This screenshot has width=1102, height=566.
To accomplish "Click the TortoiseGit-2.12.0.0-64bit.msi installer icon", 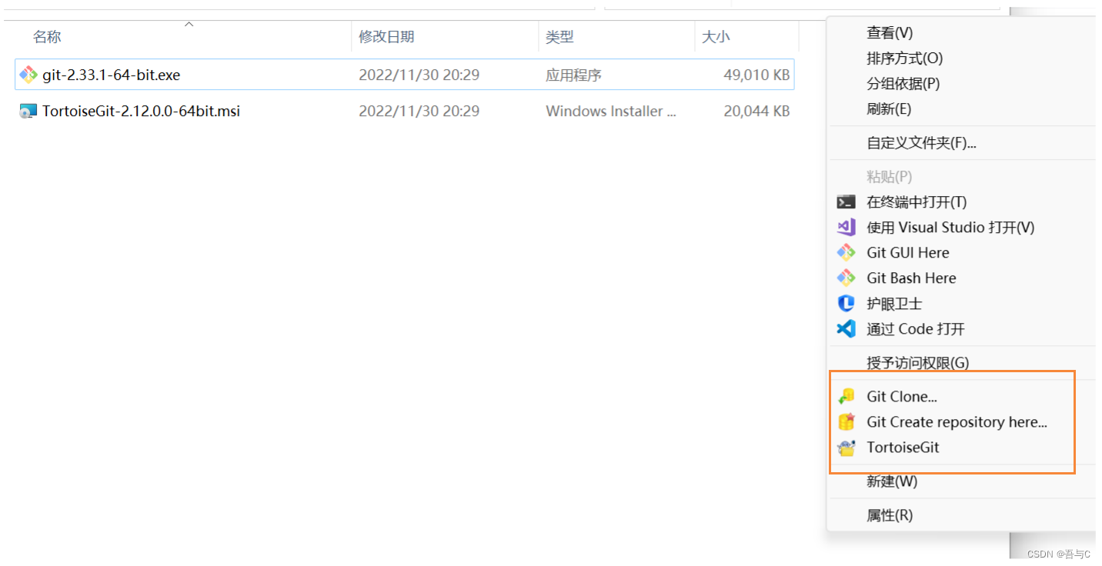I will click(27, 111).
